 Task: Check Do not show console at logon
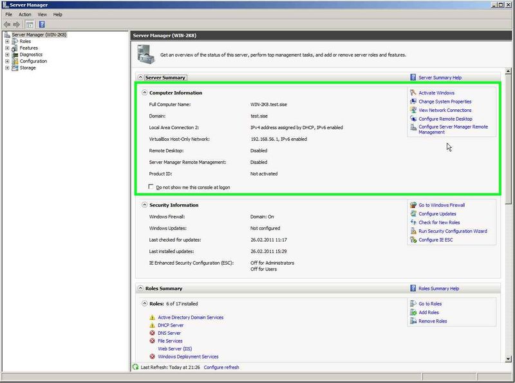[151, 186]
